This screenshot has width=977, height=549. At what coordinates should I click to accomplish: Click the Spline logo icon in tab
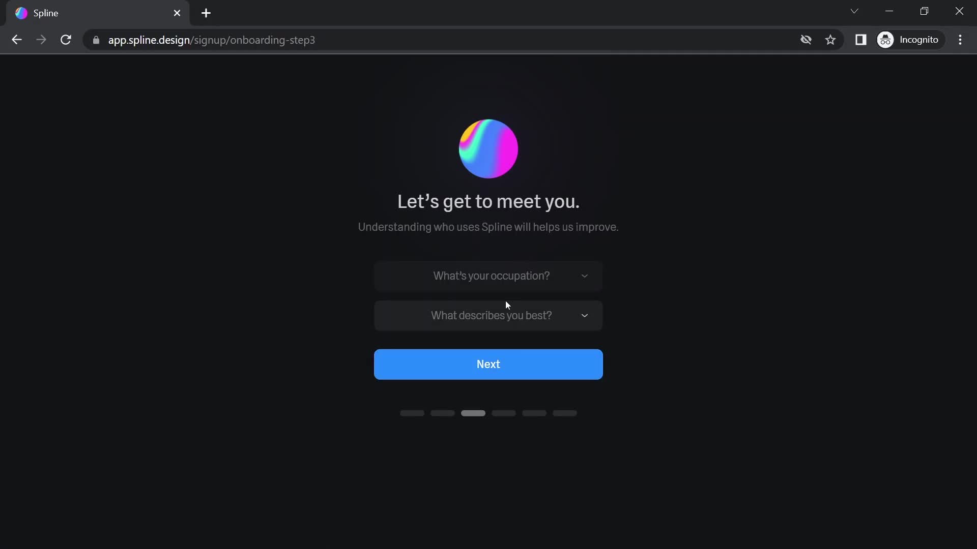(x=20, y=13)
